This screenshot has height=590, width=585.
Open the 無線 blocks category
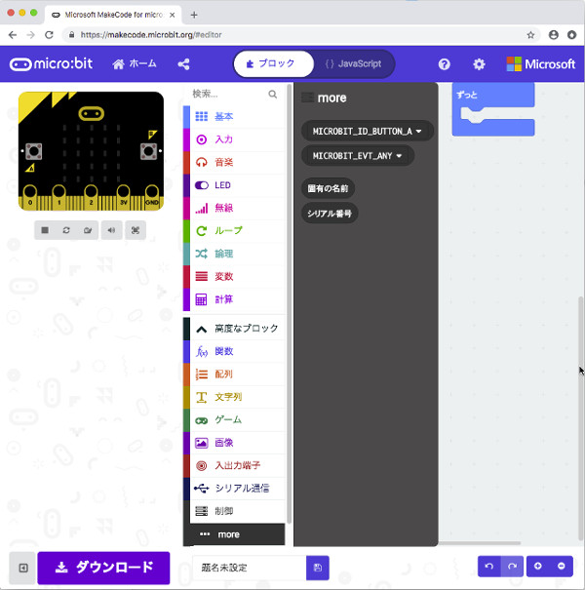click(235, 208)
